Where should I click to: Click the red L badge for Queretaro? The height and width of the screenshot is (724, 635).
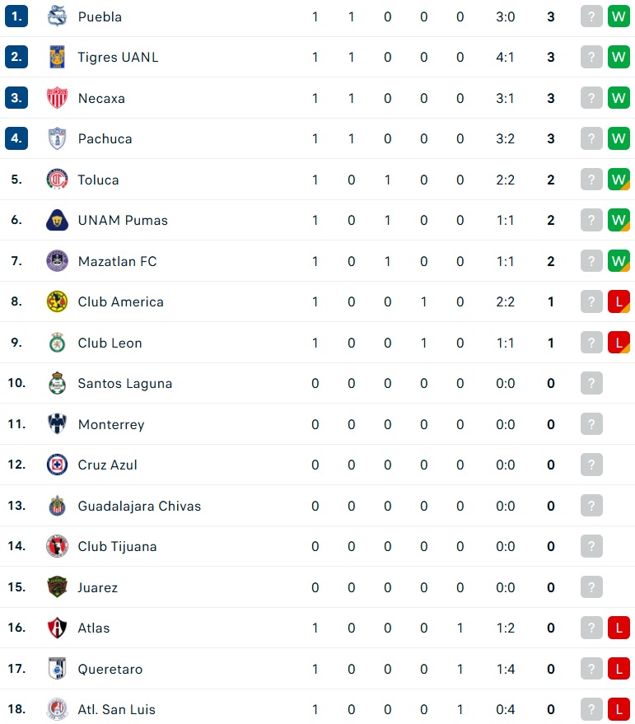coord(619,669)
